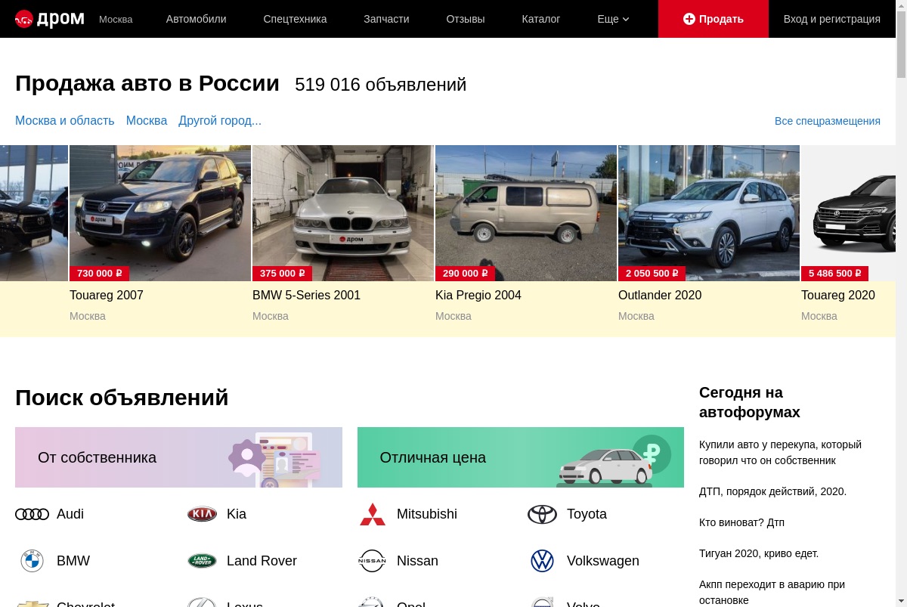Click the plus icon on Продать button
The height and width of the screenshot is (607, 907).
(689, 19)
